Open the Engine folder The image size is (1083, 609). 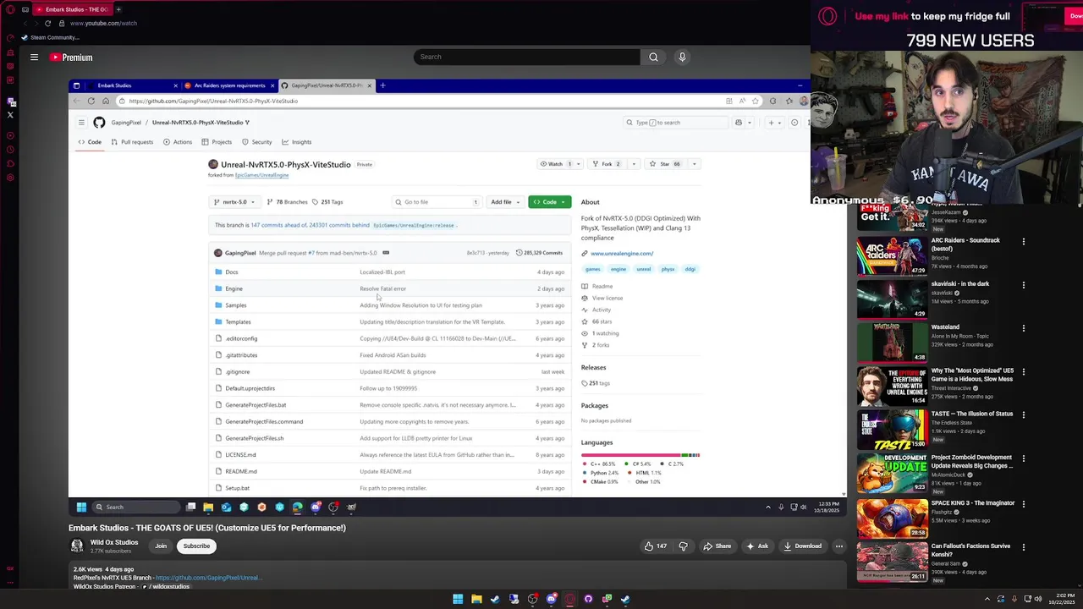pos(234,288)
